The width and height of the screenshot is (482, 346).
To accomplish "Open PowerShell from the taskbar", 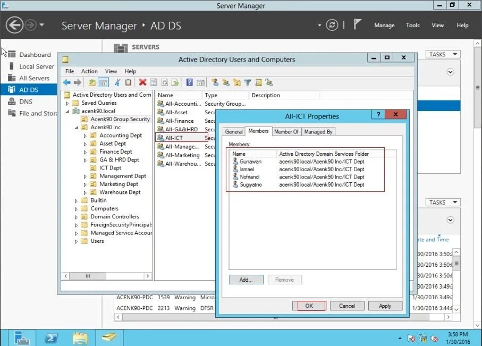I will tap(50, 338).
